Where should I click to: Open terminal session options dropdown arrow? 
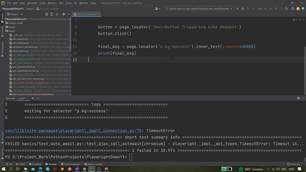coord(38,98)
